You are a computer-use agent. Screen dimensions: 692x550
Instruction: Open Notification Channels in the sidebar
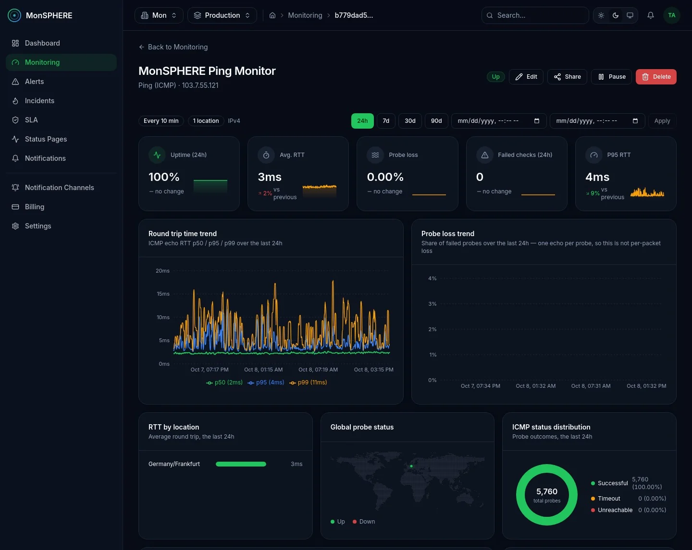61,188
